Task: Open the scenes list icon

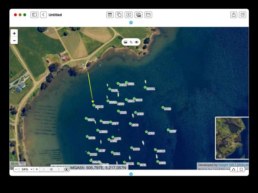Action: pyautogui.click(x=51, y=169)
